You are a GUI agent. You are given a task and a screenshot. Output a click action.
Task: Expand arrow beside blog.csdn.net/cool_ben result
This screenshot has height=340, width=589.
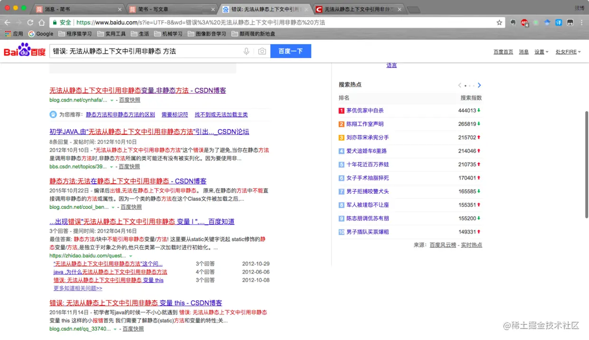114,207
